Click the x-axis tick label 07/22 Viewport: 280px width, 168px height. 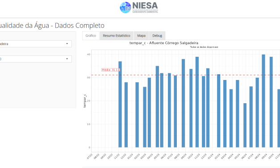pos(90,156)
